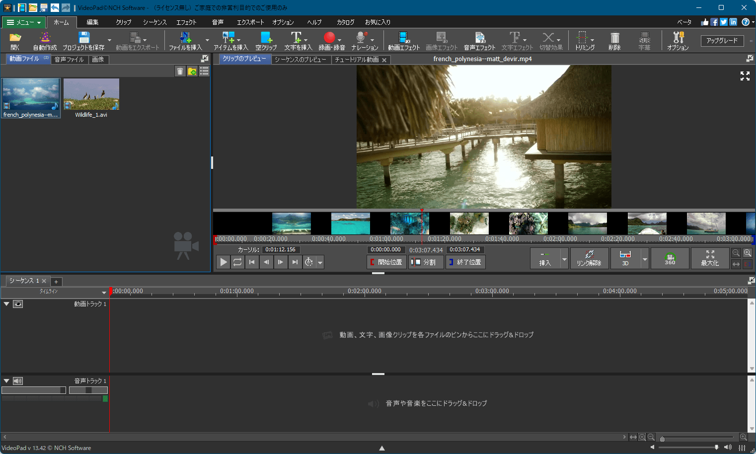Click the リンク解除 unlink button
Image resolution: width=756 pixels, height=454 pixels.
pyautogui.click(x=589, y=258)
